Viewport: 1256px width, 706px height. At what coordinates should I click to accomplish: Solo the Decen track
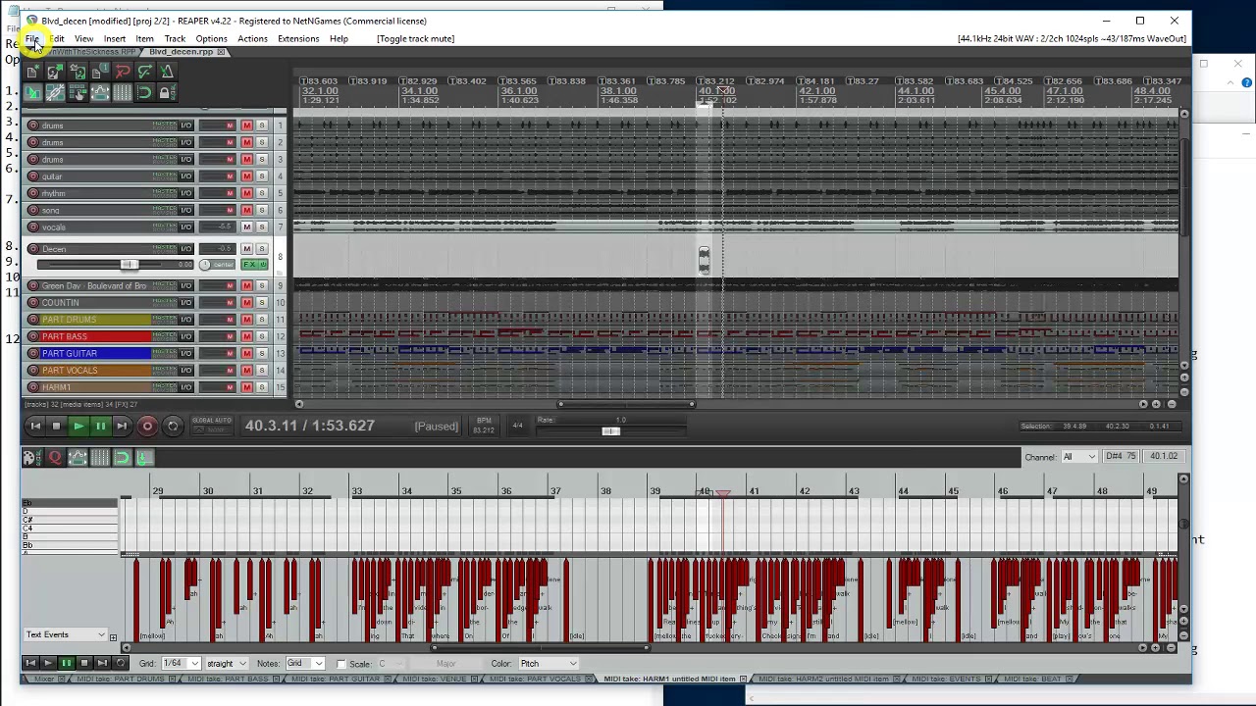point(262,249)
